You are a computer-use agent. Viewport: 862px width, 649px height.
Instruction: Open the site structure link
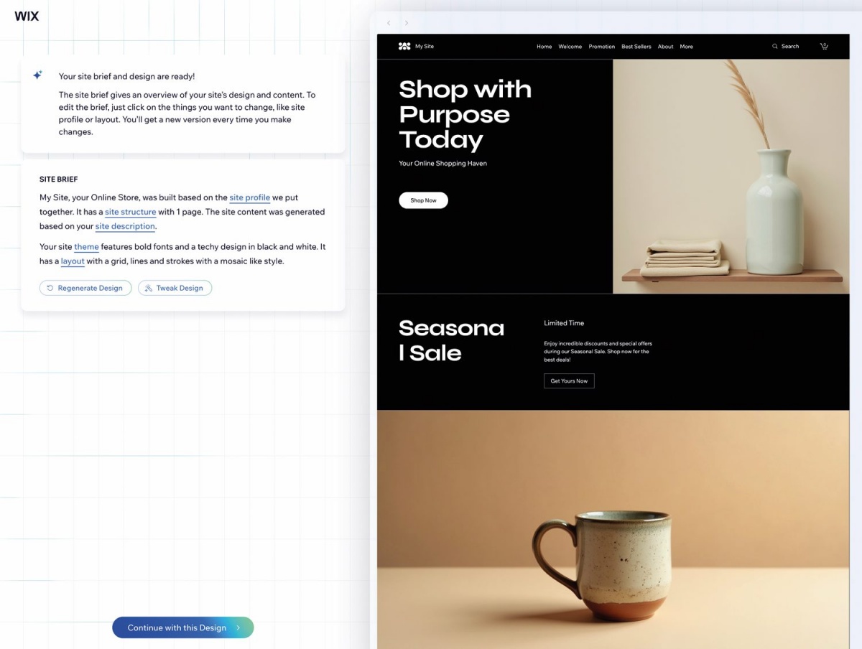coord(131,212)
